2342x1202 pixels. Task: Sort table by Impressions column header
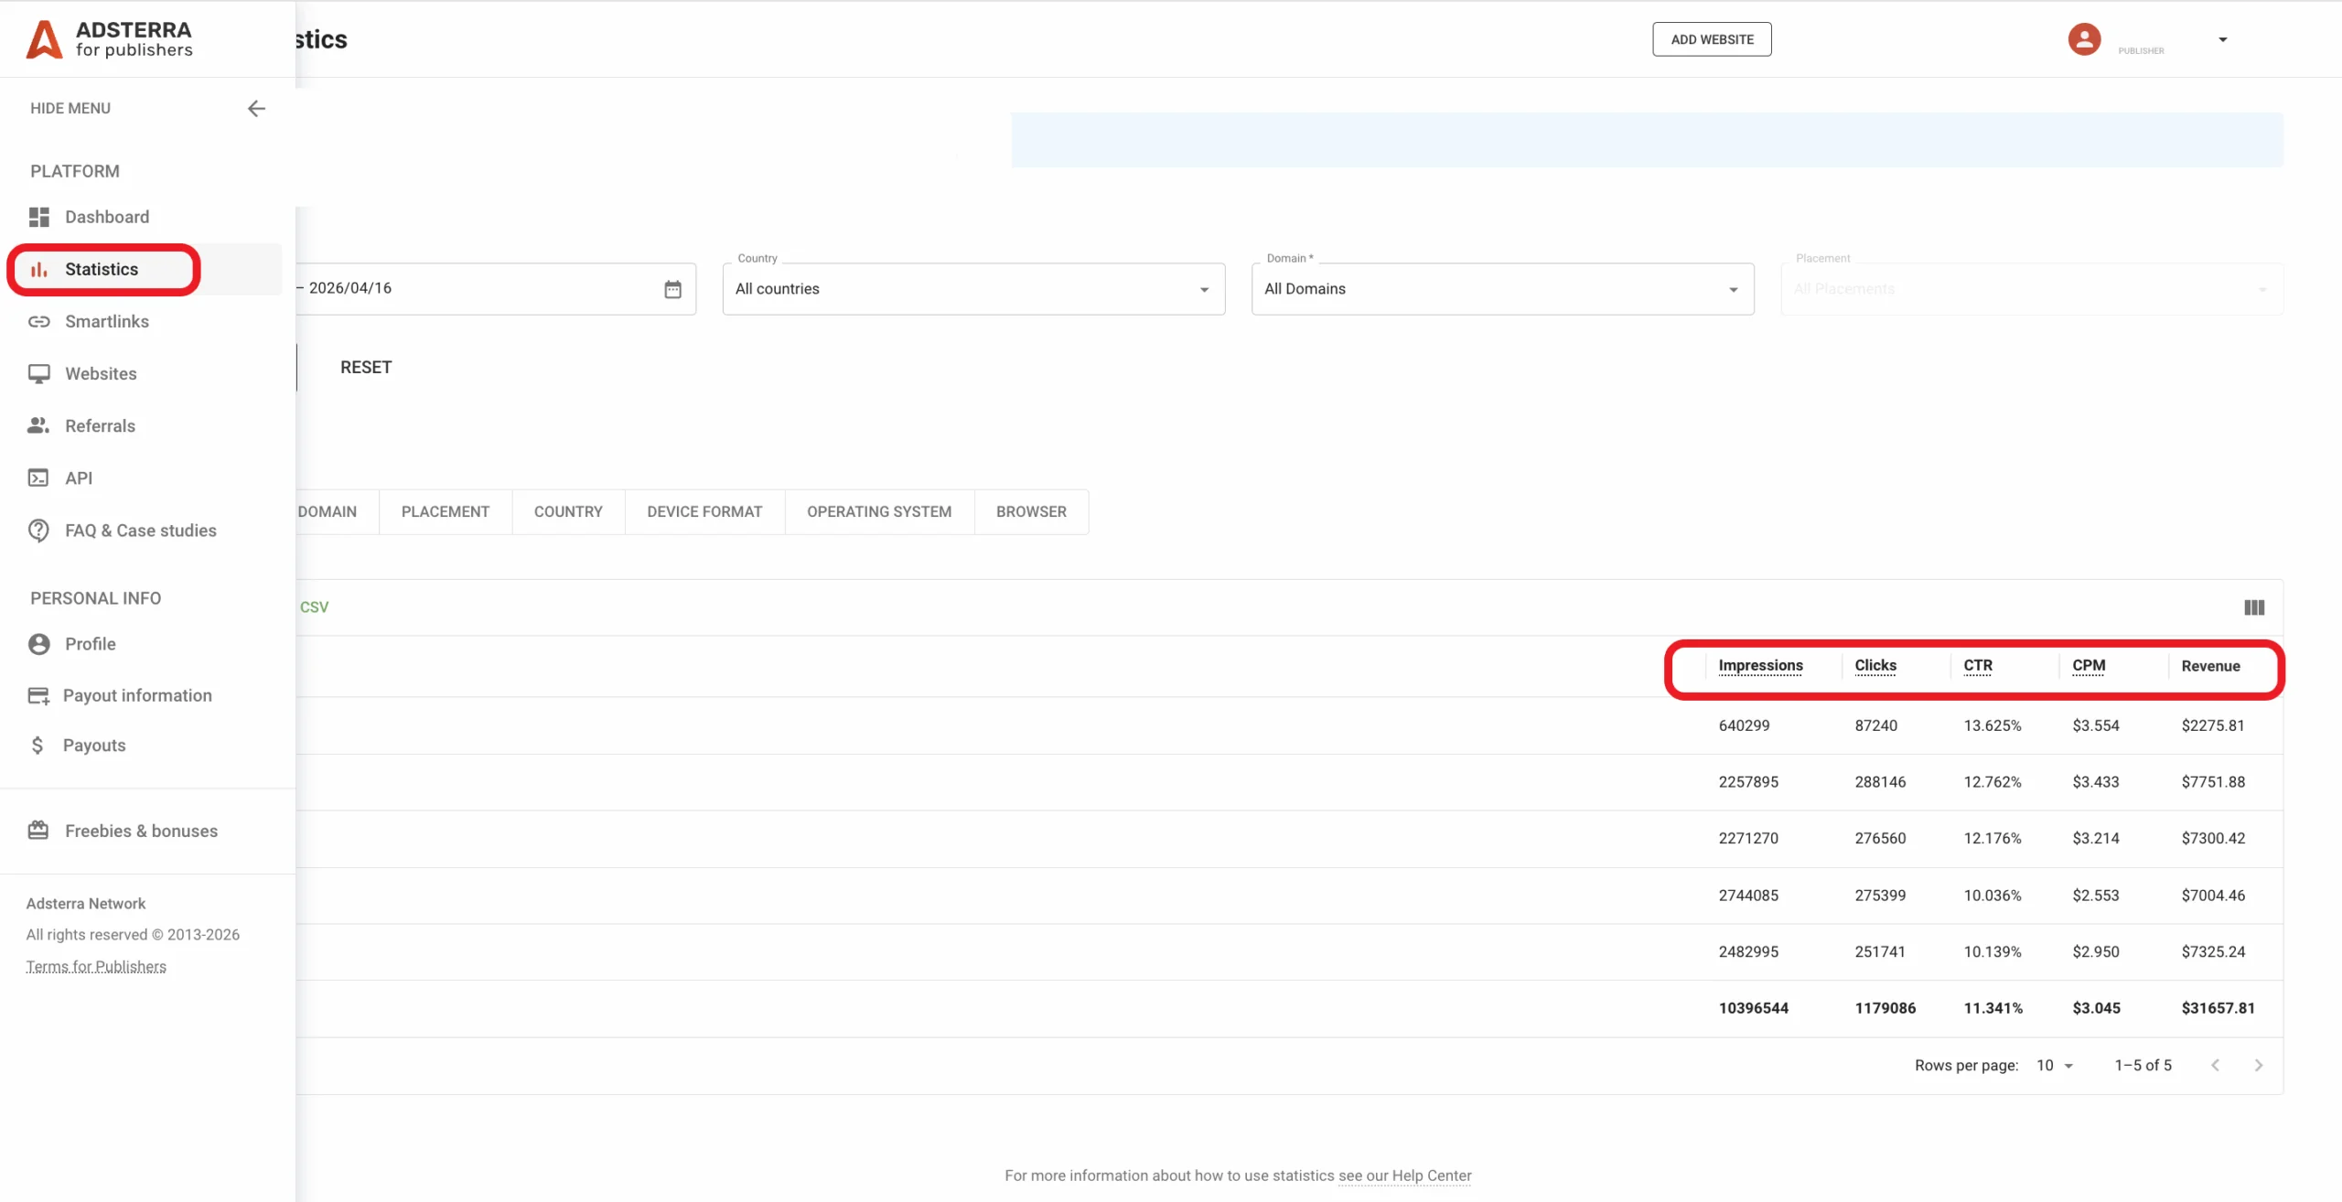[1759, 666]
